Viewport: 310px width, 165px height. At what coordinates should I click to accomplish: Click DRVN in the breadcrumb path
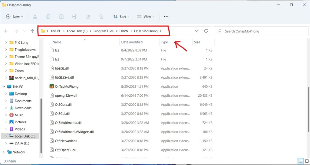click(x=124, y=31)
